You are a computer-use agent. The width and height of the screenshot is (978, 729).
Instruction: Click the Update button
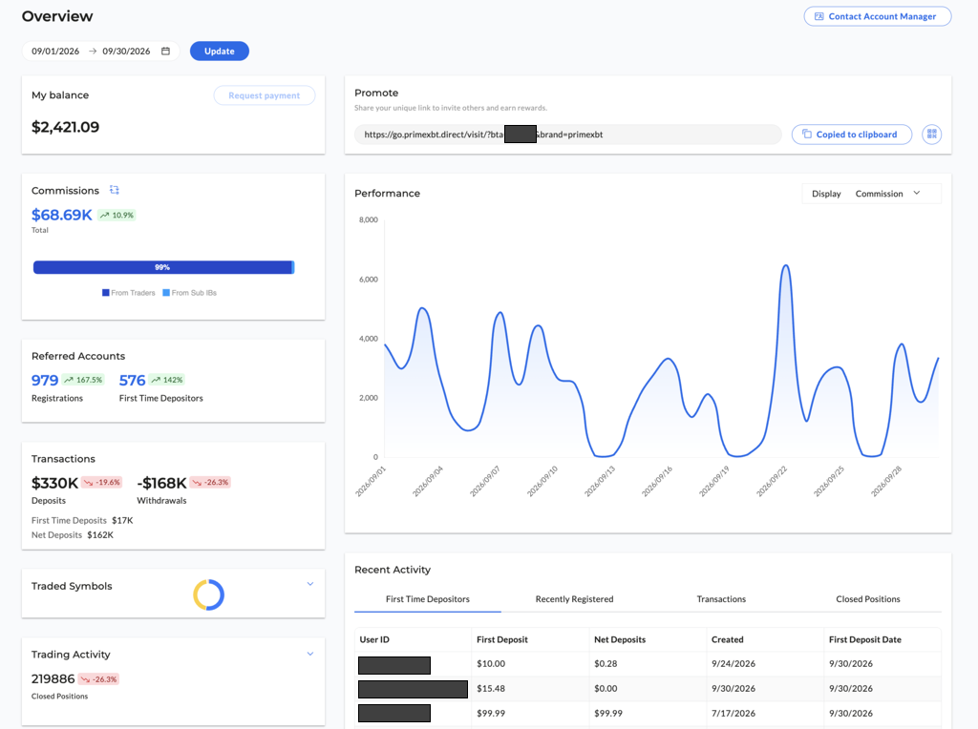(x=220, y=52)
